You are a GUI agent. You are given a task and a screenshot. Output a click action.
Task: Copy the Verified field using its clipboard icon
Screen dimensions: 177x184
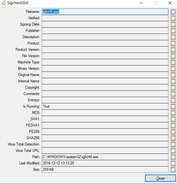pyautogui.click(x=173, y=18)
